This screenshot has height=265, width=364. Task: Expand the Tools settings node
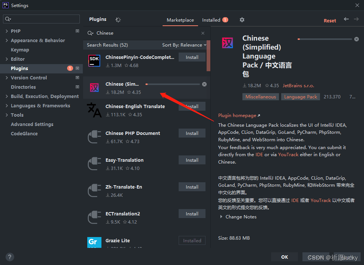click(7, 115)
